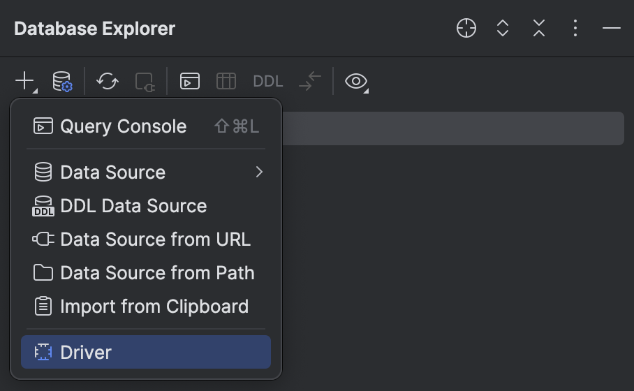
Task: Click the Deactivate data source icon
Action: pos(145,81)
